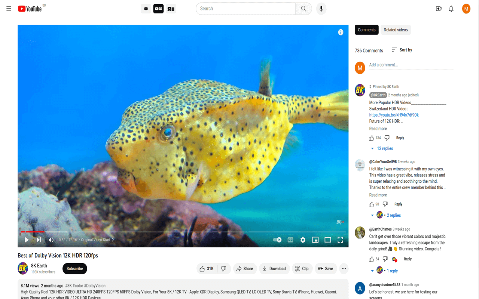This screenshot has height=299, width=479.
Task: Toggle autoplay in the player
Action: 277,240
